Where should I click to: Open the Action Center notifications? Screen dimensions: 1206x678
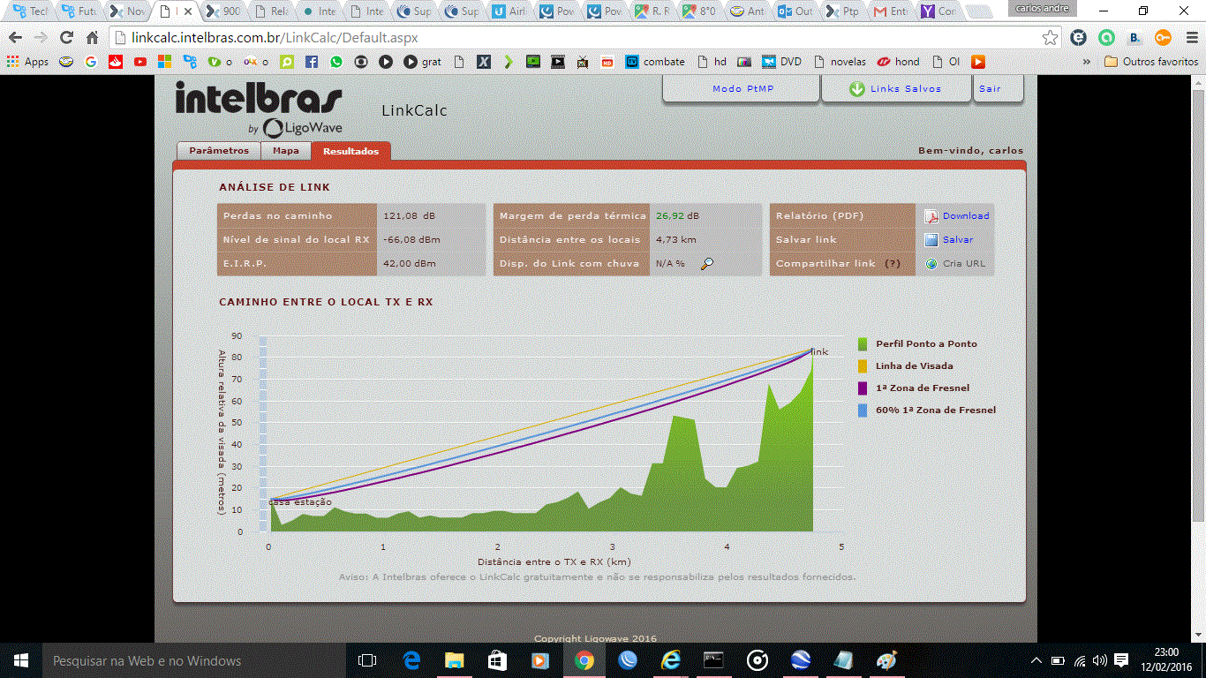coord(1121,660)
